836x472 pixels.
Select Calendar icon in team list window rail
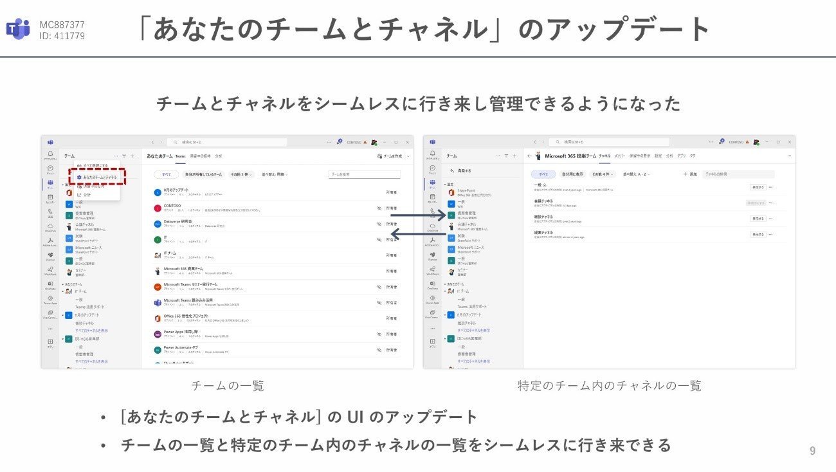[x=50, y=199]
